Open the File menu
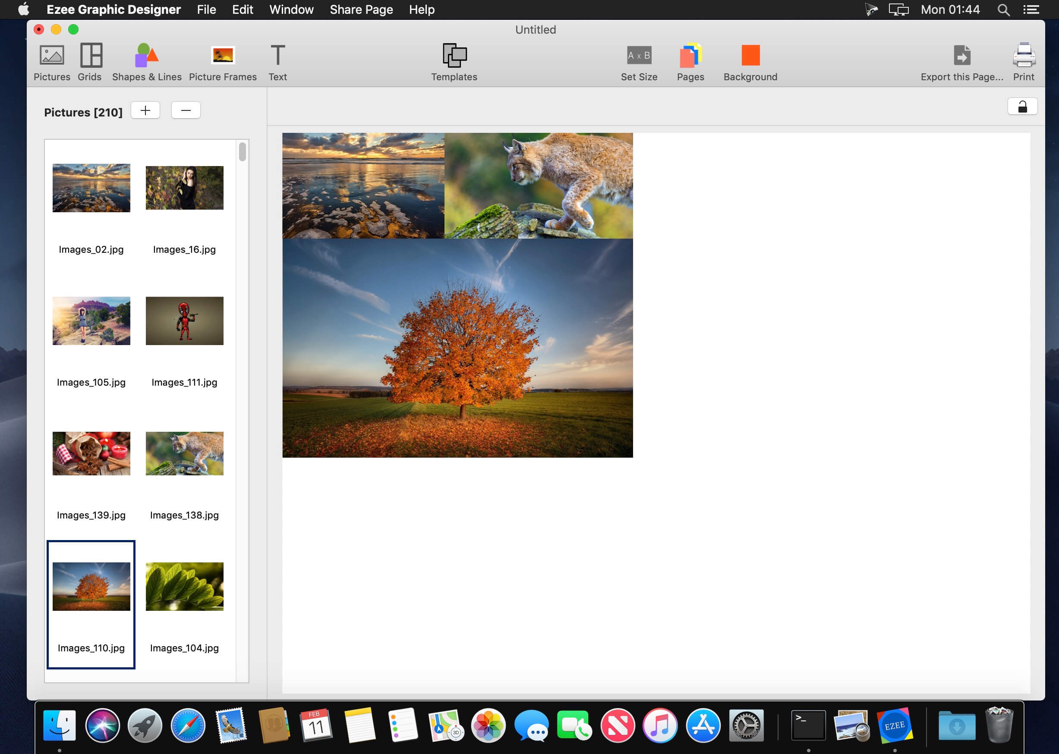Image resolution: width=1059 pixels, height=754 pixels. [206, 10]
